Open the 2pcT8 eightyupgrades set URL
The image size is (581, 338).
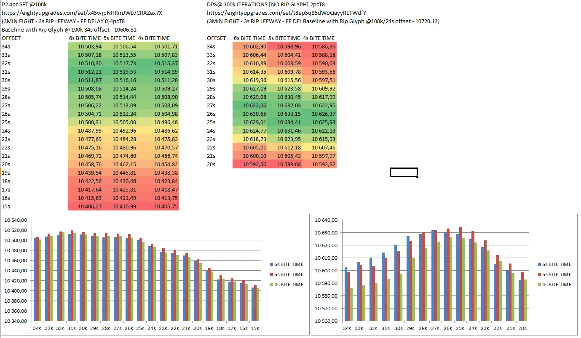286,13
